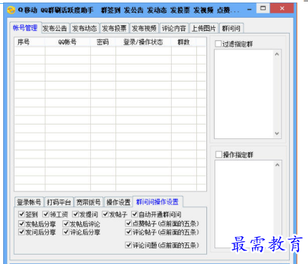
Task: Toggle 点赞帖子 (点前面的五条) checkbox
Action: coord(129,224)
